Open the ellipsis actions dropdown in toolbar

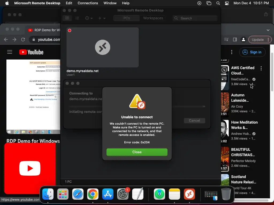89,18
